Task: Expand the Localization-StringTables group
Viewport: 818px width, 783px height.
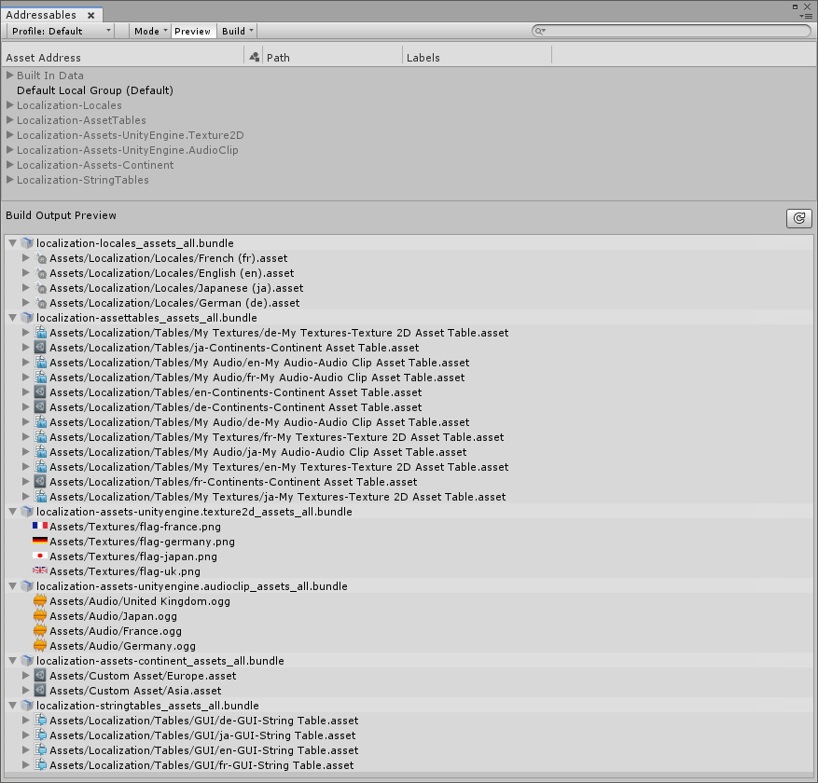Action: (x=10, y=179)
